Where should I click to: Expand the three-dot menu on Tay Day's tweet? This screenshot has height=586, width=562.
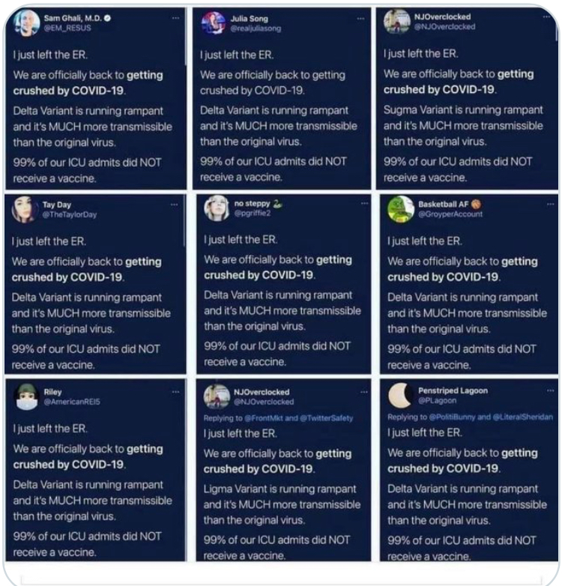(175, 203)
